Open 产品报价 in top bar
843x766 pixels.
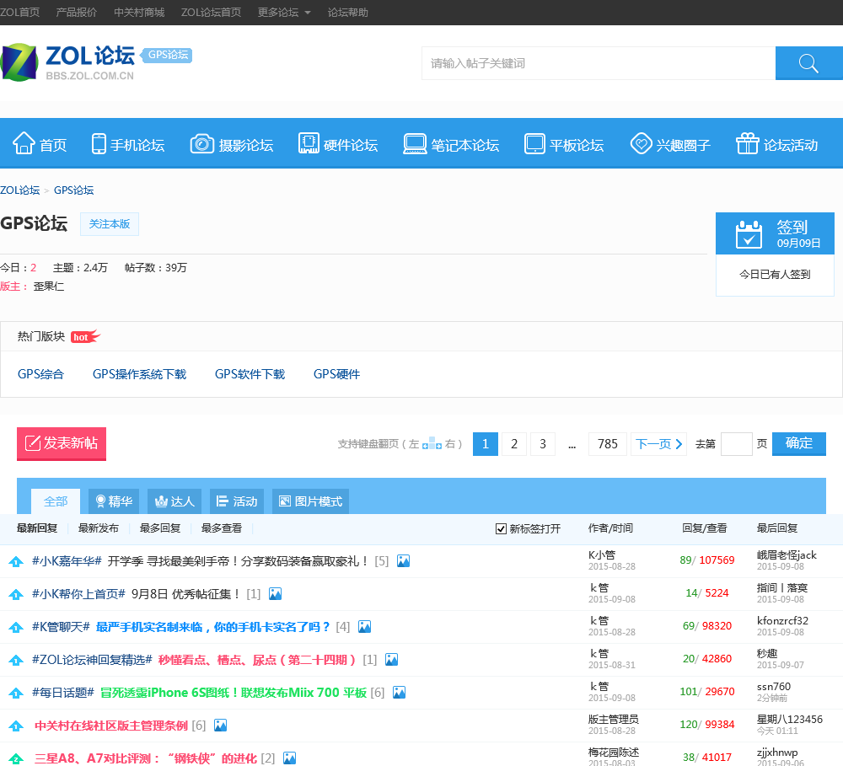point(77,13)
